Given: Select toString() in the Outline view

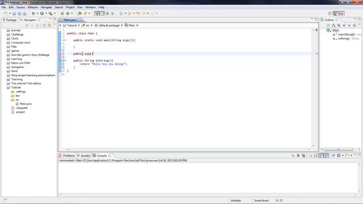Looking at the screenshot, I should point(344,39).
